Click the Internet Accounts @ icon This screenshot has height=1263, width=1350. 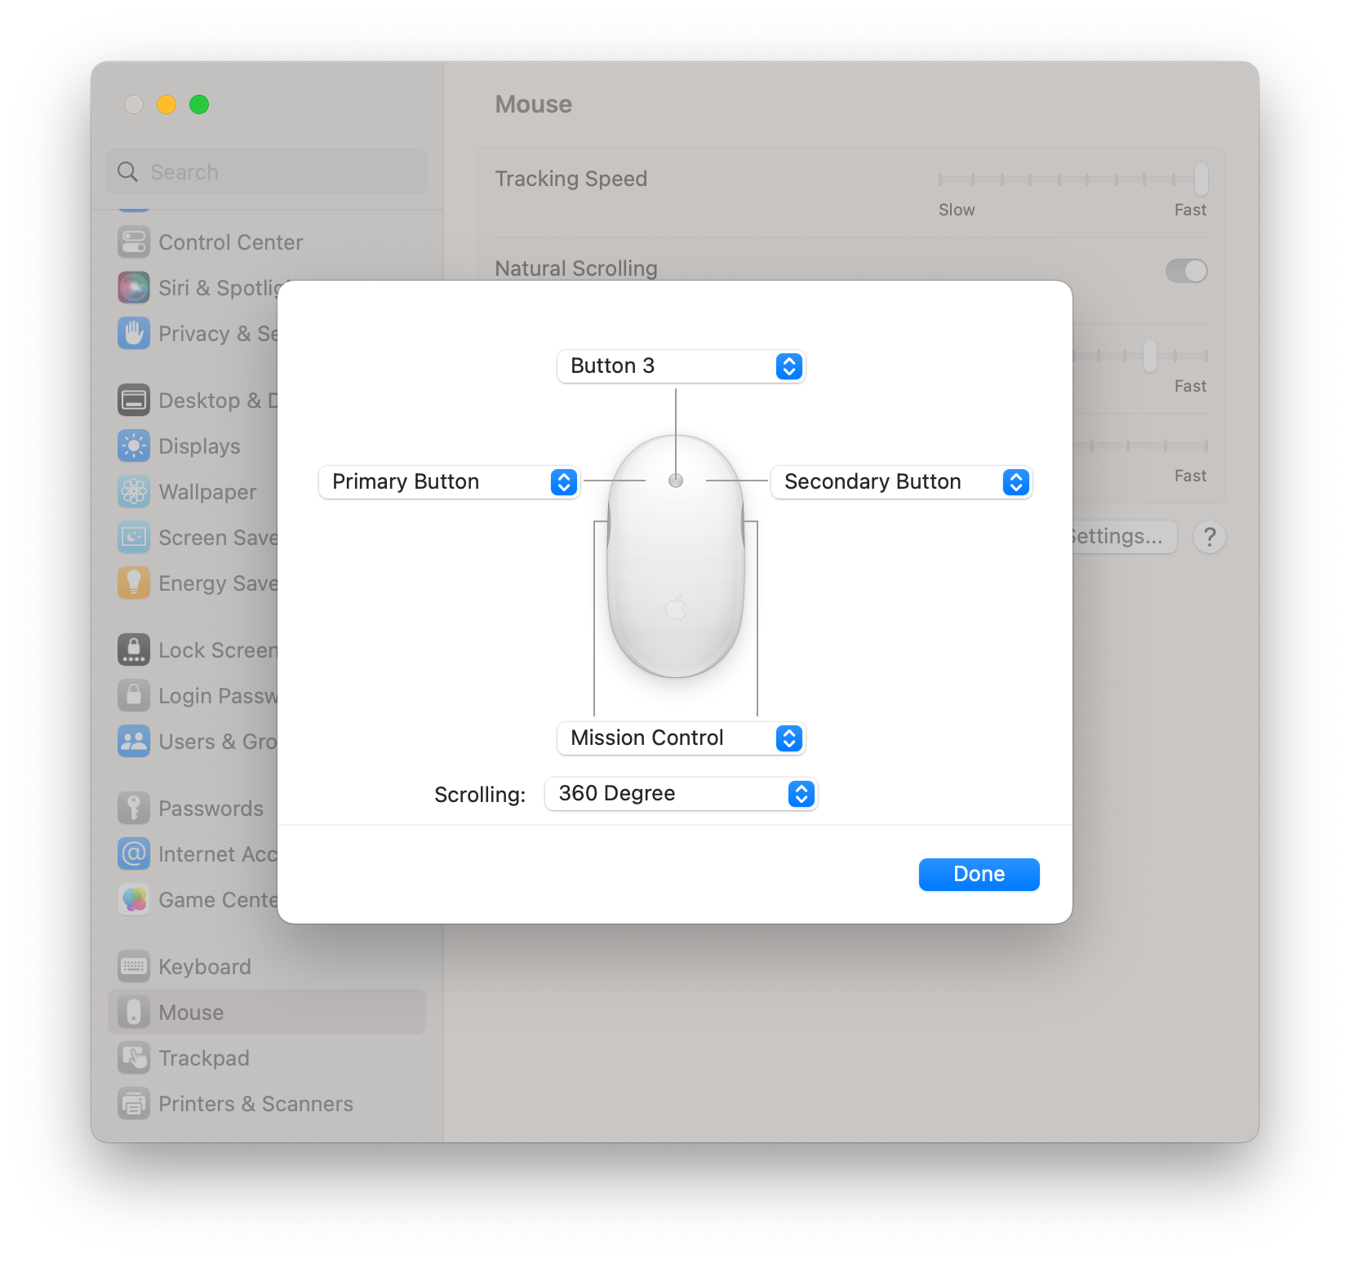click(134, 854)
